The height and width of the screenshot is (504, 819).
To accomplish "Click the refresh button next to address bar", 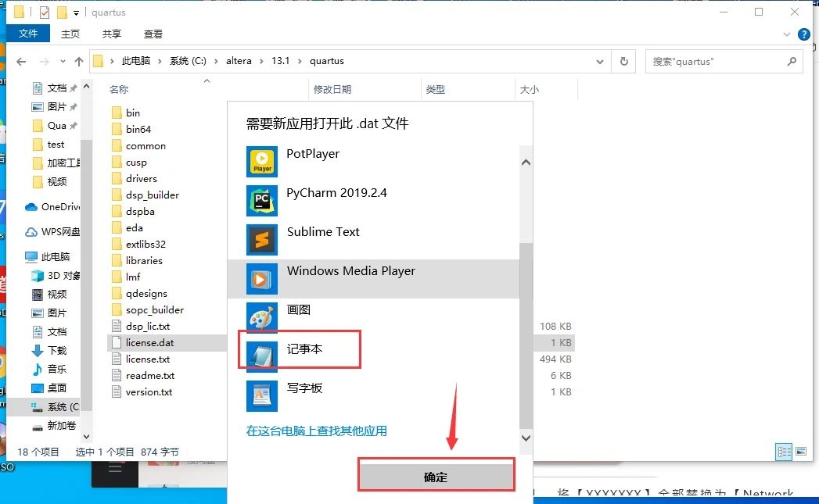I will point(623,61).
